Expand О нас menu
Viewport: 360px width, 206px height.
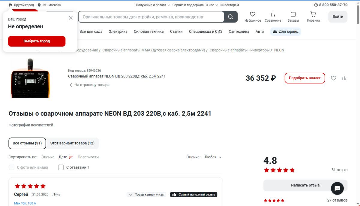212,5
